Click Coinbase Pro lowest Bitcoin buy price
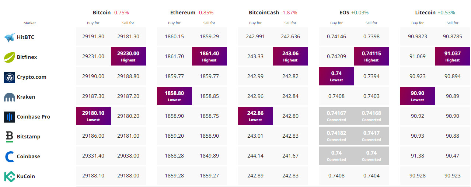The width and height of the screenshot is (471, 187). click(93, 116)
